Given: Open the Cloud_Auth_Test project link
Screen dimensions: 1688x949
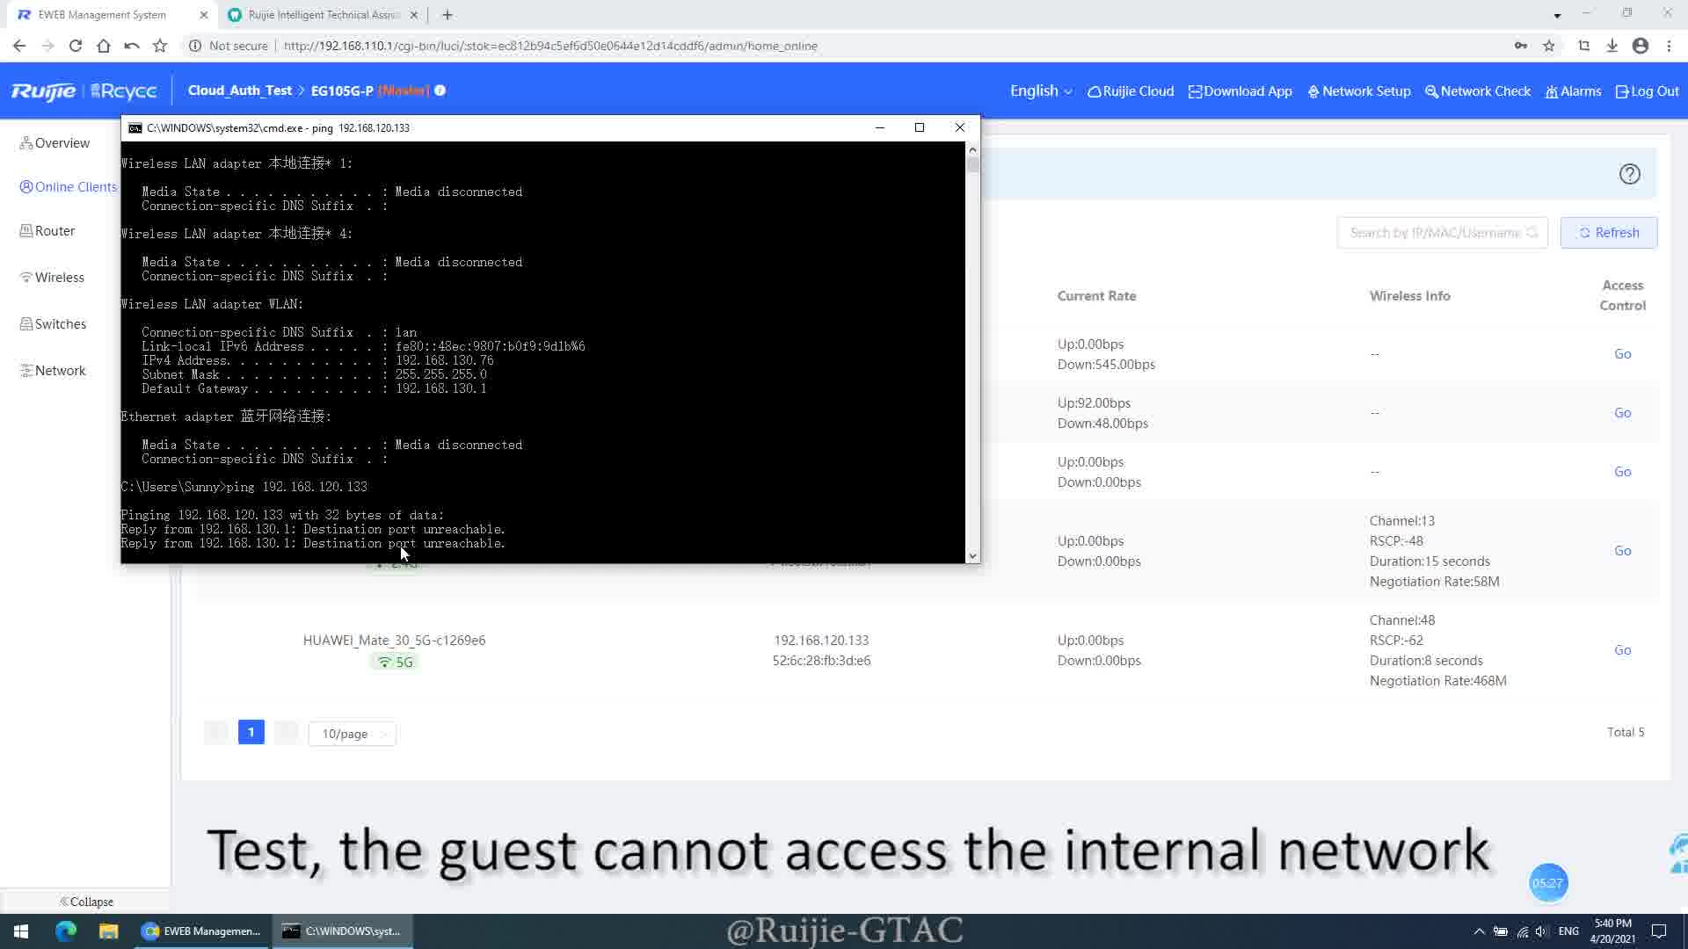Looking at the screenshot, I should pos(240,91).
